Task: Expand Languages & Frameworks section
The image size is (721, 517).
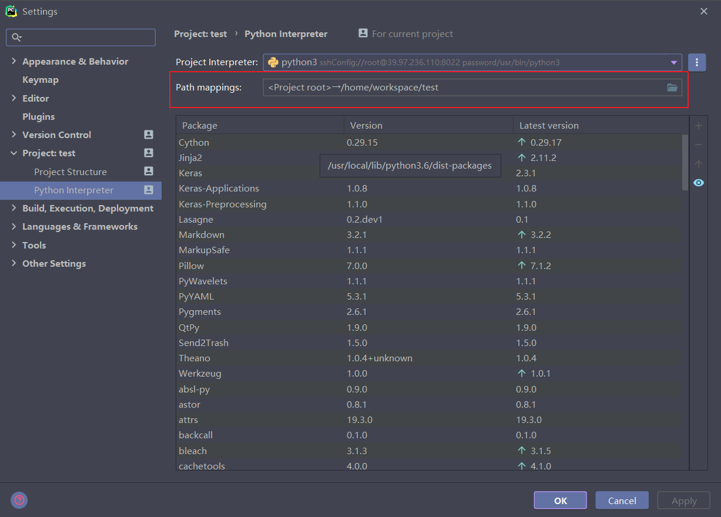Action: tap(14, 226)
